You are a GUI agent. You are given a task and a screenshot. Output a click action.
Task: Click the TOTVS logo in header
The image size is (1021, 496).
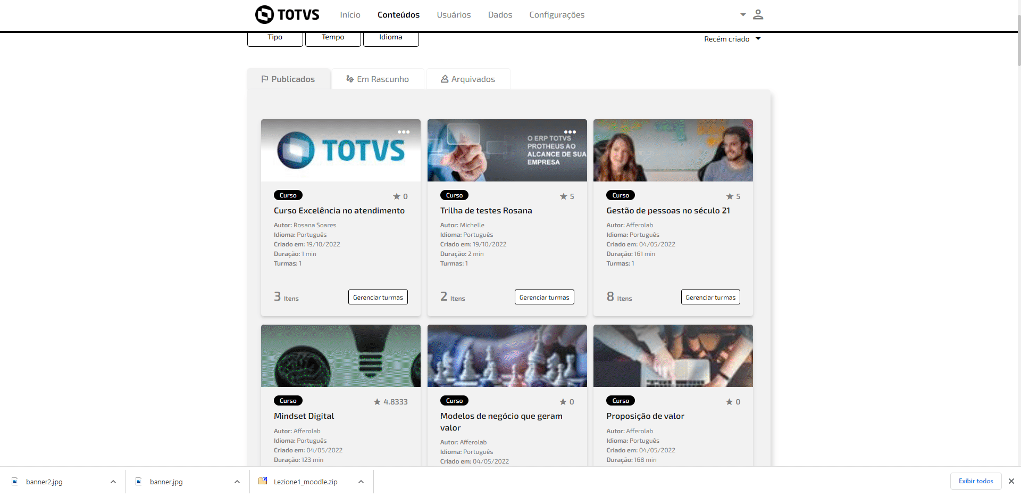click(x=287, y=14)
